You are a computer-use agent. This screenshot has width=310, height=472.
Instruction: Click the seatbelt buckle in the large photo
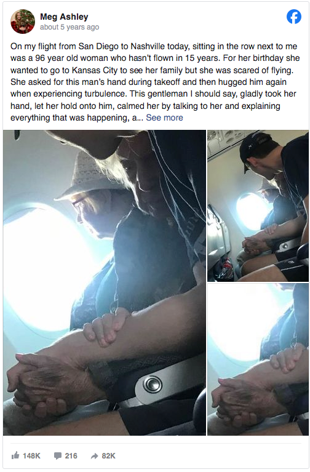[x=153, y=385]
